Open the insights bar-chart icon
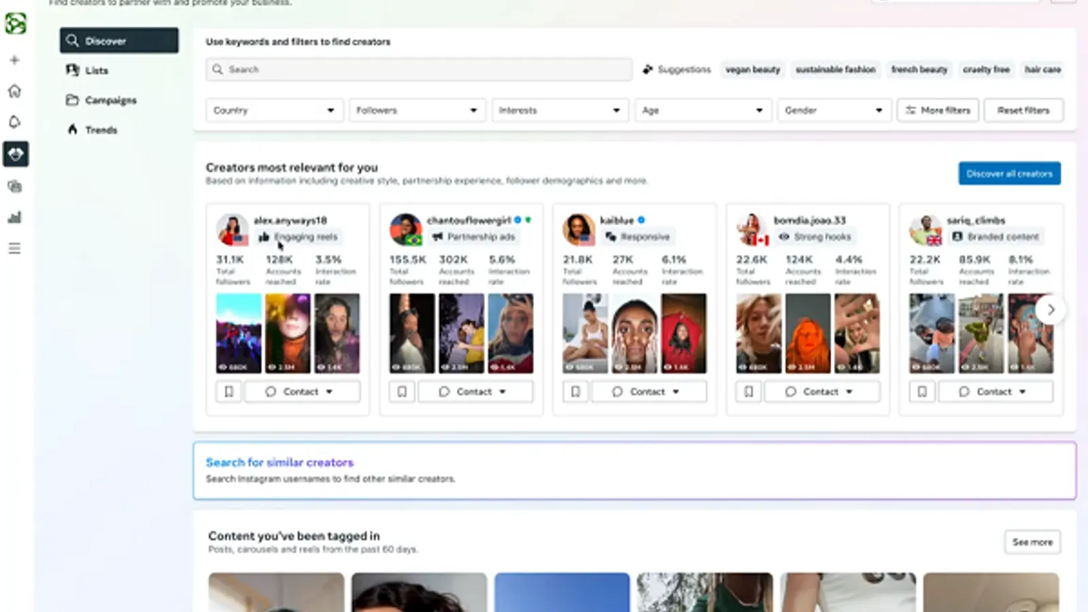The image size is (1088, 612). [x=14, y=217]
